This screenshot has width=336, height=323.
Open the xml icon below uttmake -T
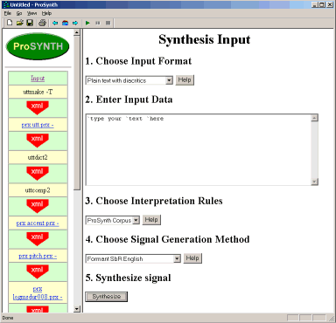pyautogui.click(x=38, y=107)
